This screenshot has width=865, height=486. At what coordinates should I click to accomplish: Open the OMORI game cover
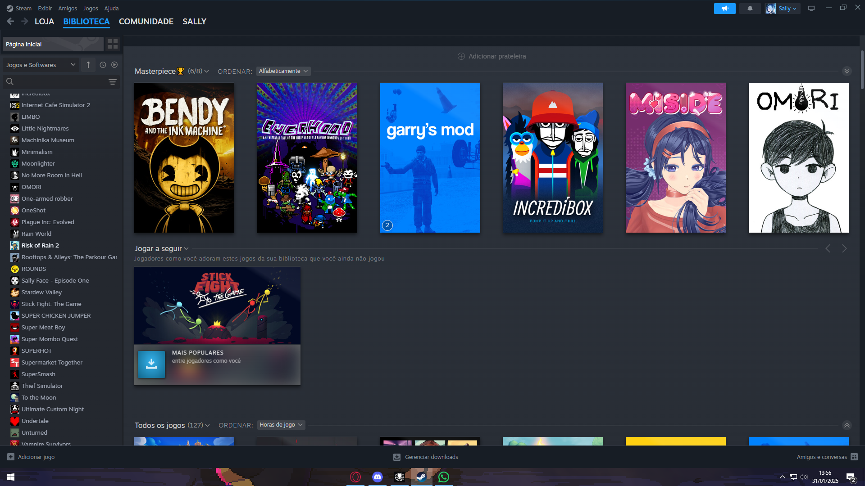pos(798,157)
